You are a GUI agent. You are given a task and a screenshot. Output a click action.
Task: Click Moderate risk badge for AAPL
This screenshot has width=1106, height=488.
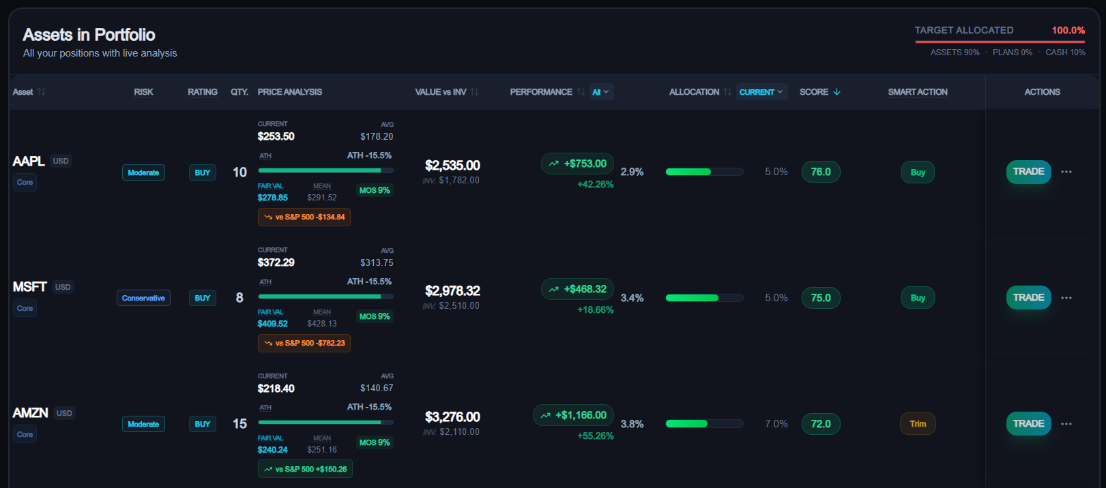point(143,172)
